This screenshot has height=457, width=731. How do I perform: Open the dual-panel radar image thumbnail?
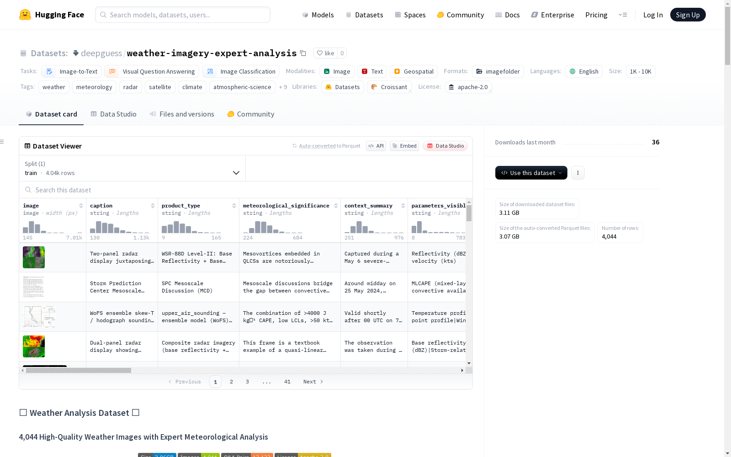pos(34,346)
